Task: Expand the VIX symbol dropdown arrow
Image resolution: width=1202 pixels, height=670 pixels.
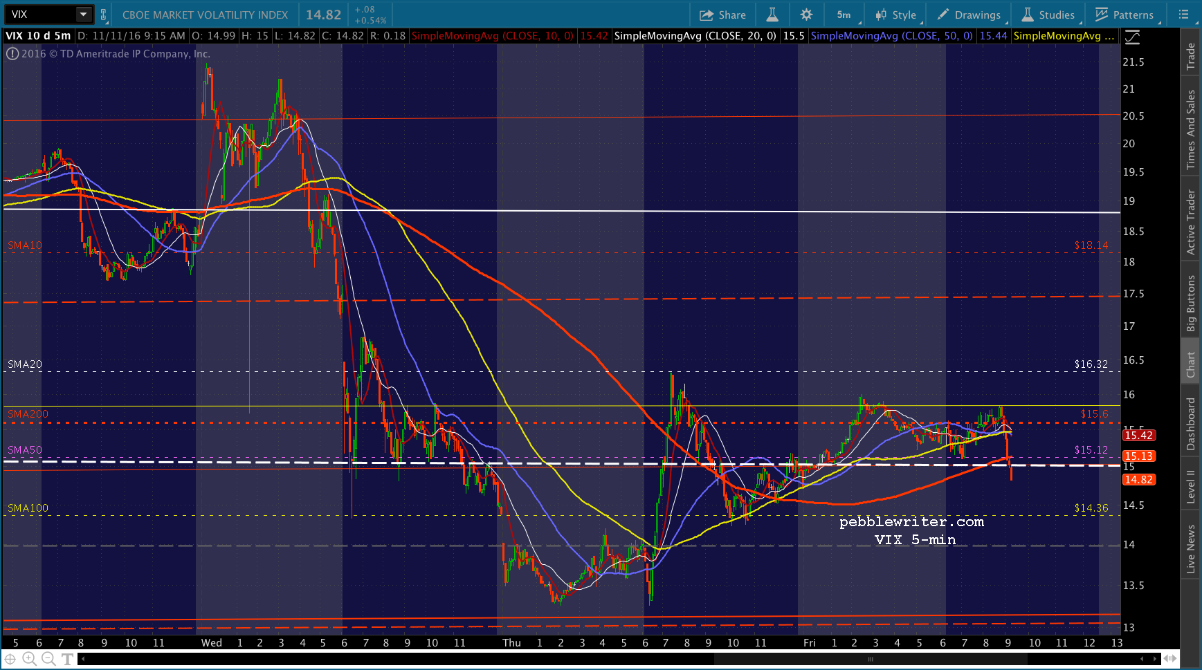Action: pos(83,15)
